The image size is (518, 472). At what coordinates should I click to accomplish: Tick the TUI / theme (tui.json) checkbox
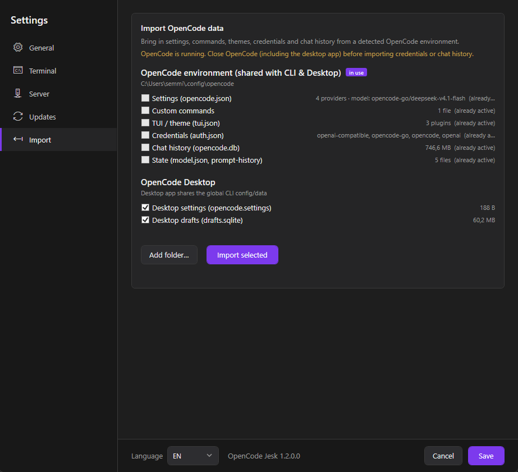[x=145, y=123]
